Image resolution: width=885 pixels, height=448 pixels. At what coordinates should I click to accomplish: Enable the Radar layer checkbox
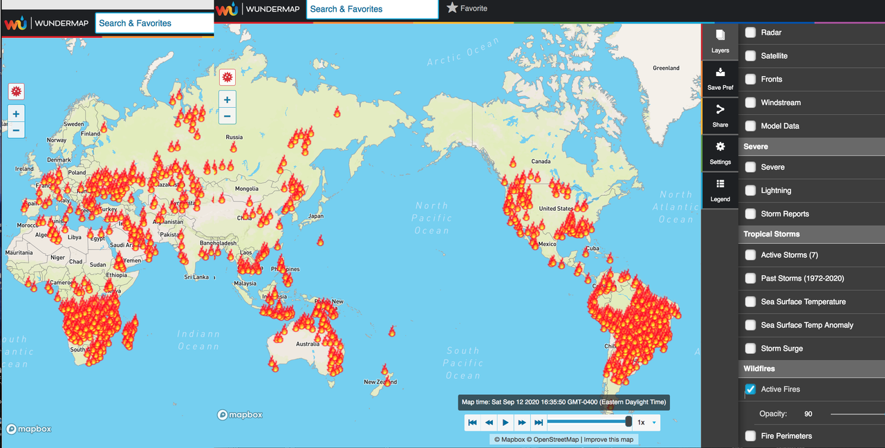750,32
